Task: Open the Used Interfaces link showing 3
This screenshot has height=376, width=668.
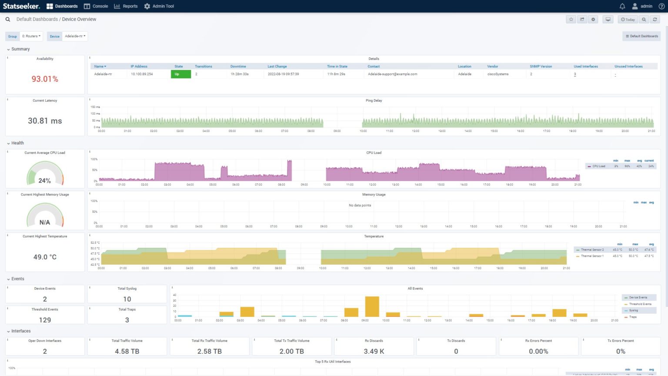Action: 574,74
